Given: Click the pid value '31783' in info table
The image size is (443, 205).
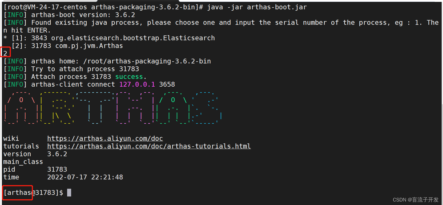Looking at the screenshot, I should (57, 170).
